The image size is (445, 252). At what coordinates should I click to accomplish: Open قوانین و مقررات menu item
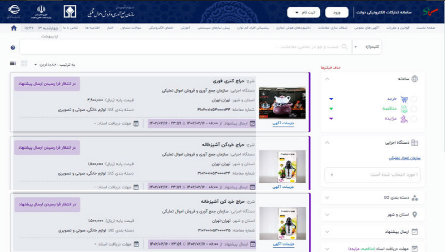(398, 28)
